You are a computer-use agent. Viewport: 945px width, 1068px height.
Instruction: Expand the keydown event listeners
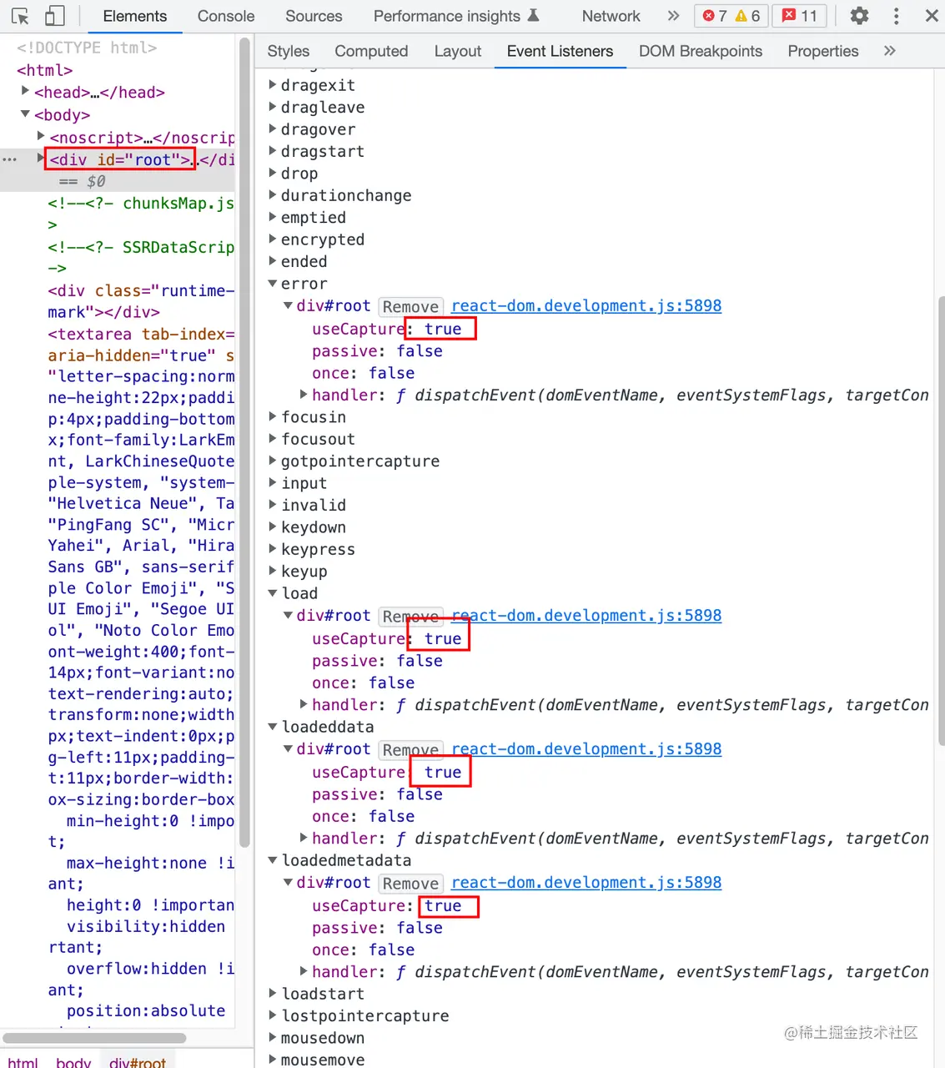coord(273,526)
